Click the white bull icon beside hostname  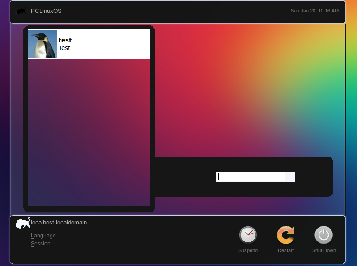pos(22,223)
